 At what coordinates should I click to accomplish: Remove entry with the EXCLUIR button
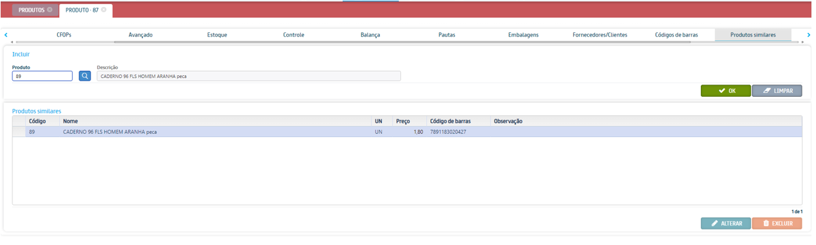coord(777,224)
